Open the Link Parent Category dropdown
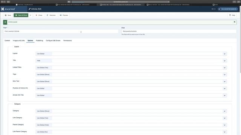 [x=131, y=132]
